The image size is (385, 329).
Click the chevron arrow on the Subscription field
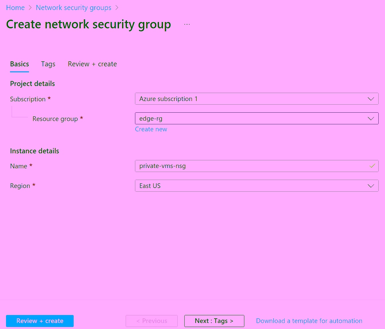371,99
